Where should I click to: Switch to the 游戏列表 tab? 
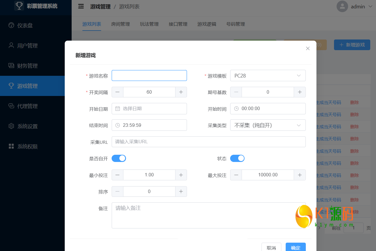(x=92, y=24)
